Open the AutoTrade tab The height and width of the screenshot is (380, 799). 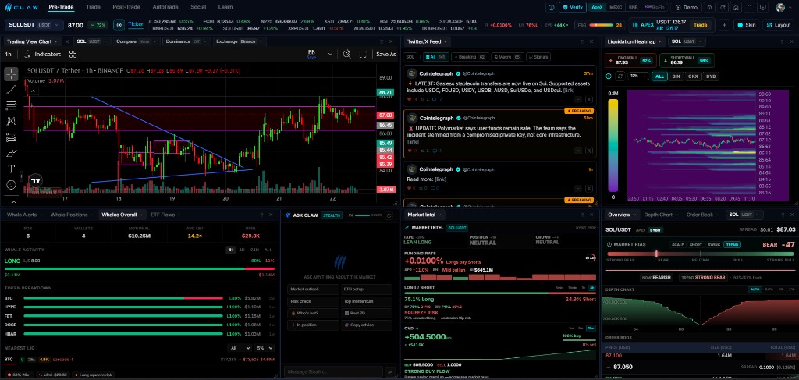(x=165, y=7)
